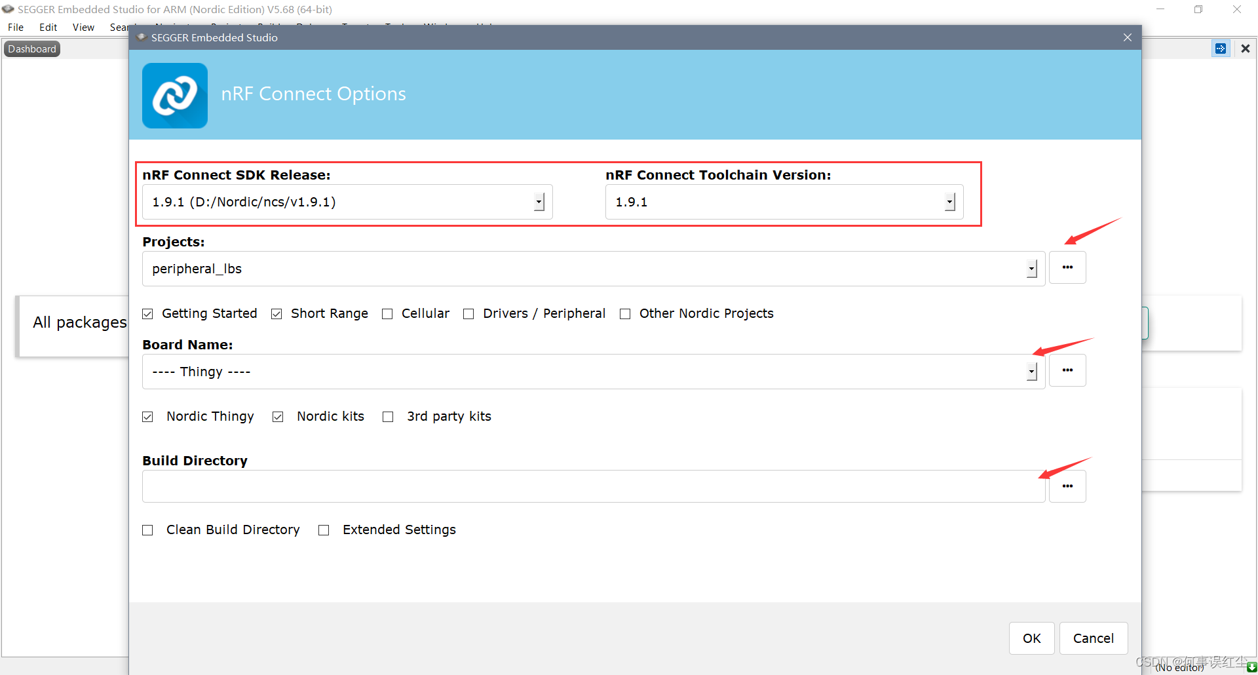The image size is (1258, 675).
Task: Toggle the Nordic Thingy checkbox
Action: [147, 417]
